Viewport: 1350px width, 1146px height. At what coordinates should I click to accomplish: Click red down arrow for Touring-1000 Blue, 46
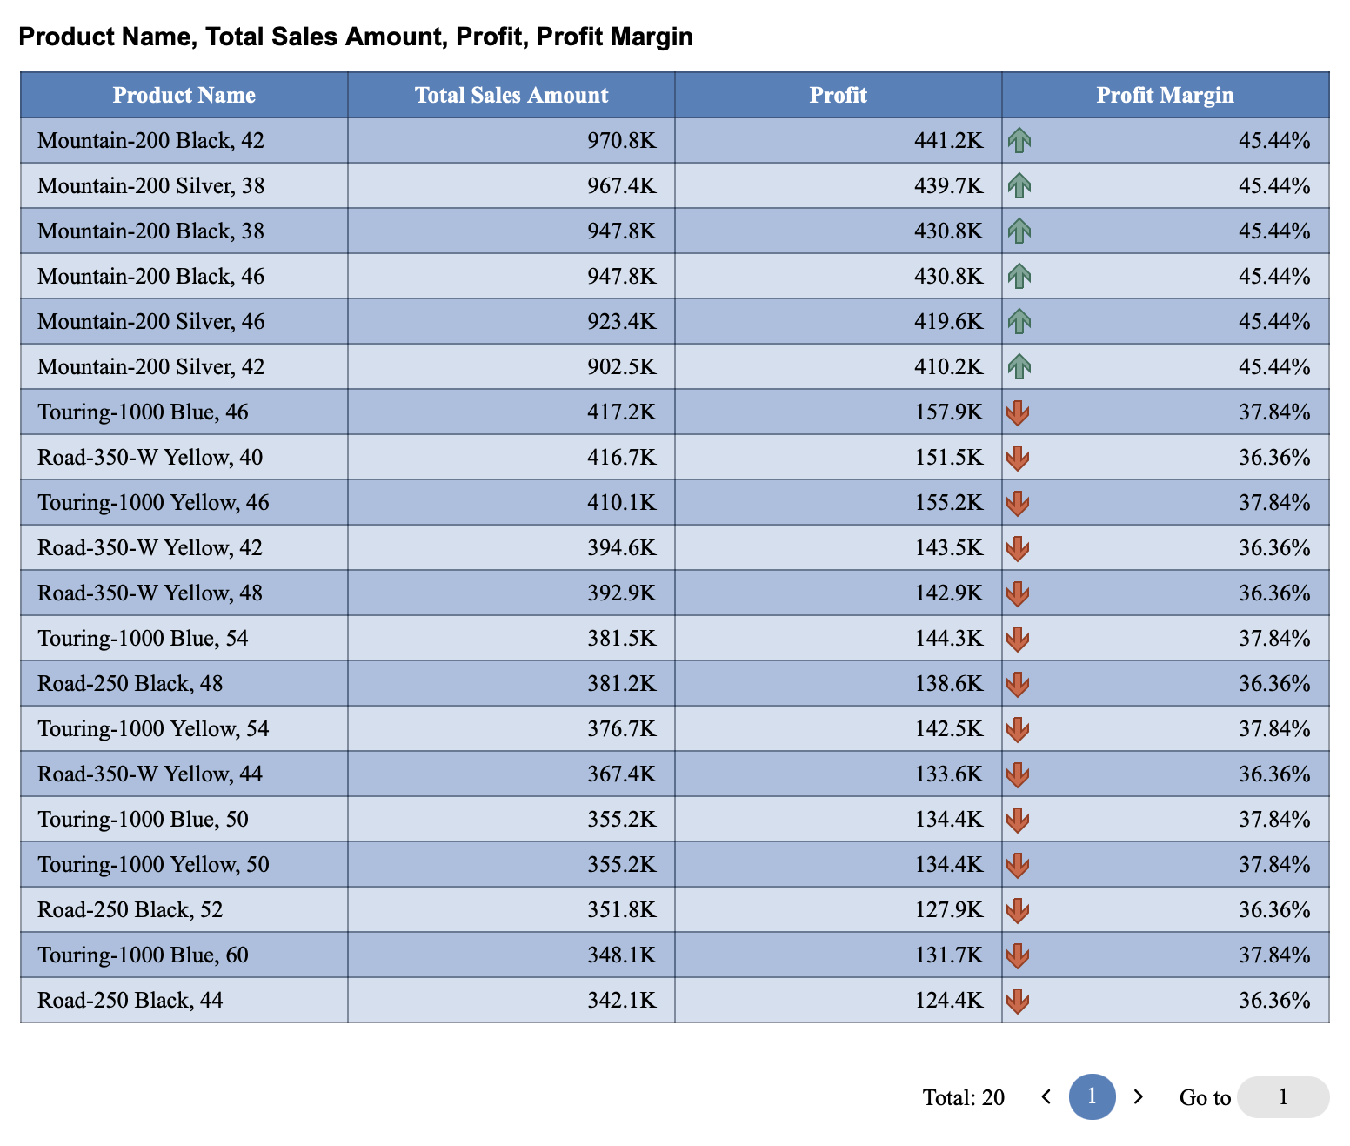tap(1018, 412)
